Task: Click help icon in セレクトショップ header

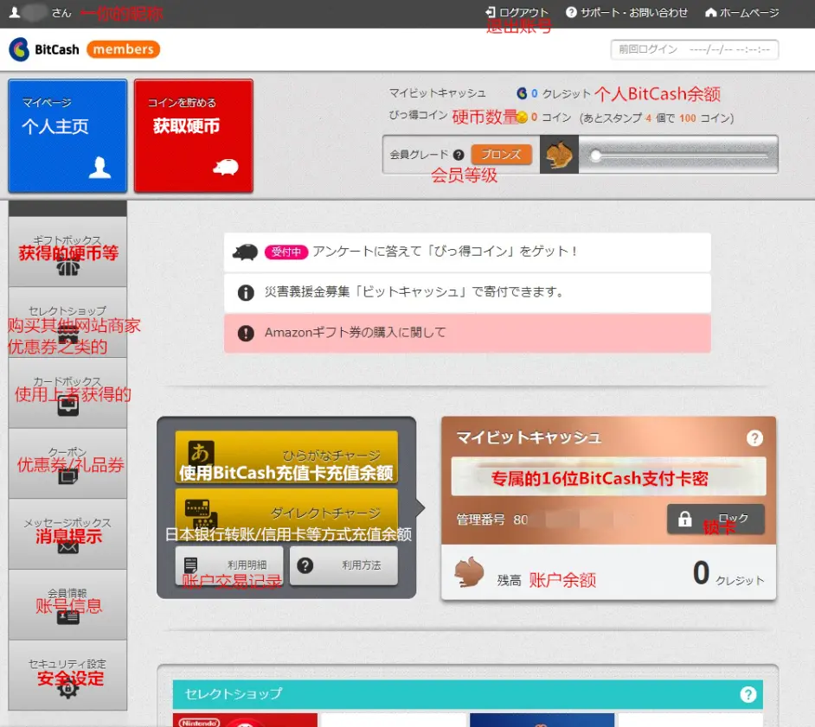Action: pos(748,694)
